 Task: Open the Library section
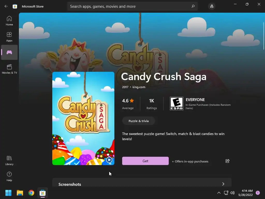[x=9, y=160]
